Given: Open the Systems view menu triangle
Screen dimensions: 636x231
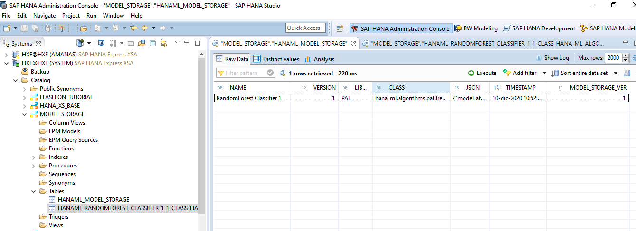Looking at the screenshot, I should (177, 42).
